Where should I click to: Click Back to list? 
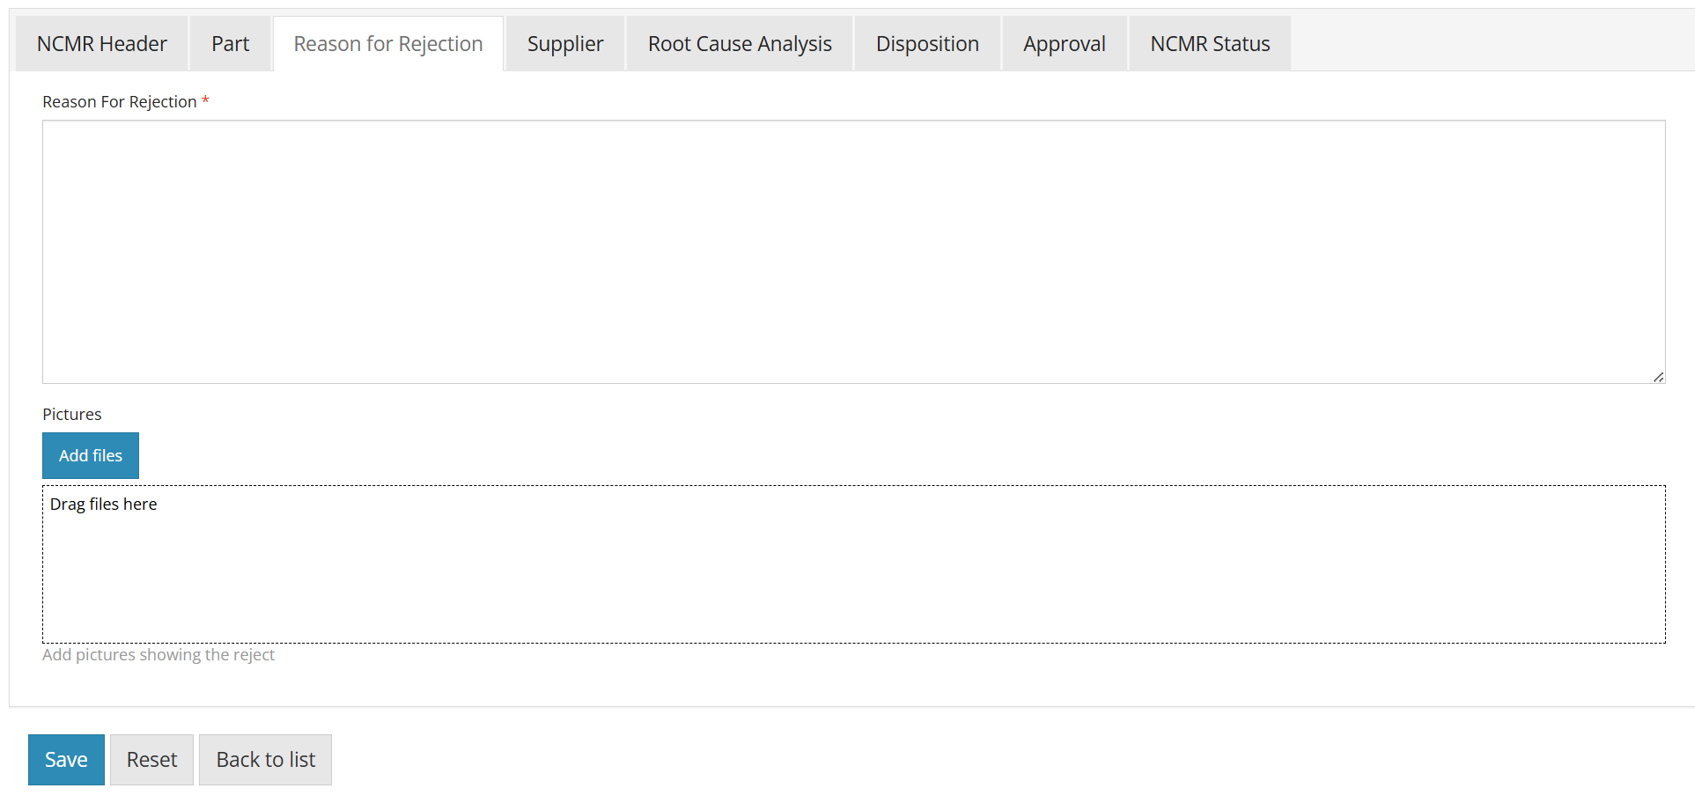click(264, 759)
